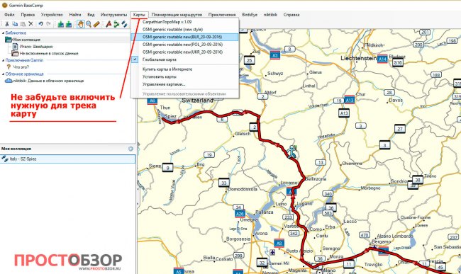461x274 pixels.
Task: Click the Bellinzona city on the map
Action: [316, 178]
